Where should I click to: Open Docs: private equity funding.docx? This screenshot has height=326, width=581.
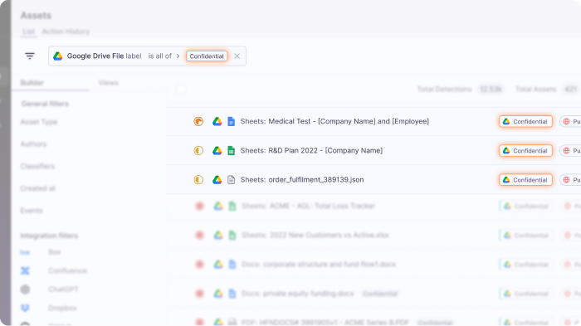click(297, 294)
